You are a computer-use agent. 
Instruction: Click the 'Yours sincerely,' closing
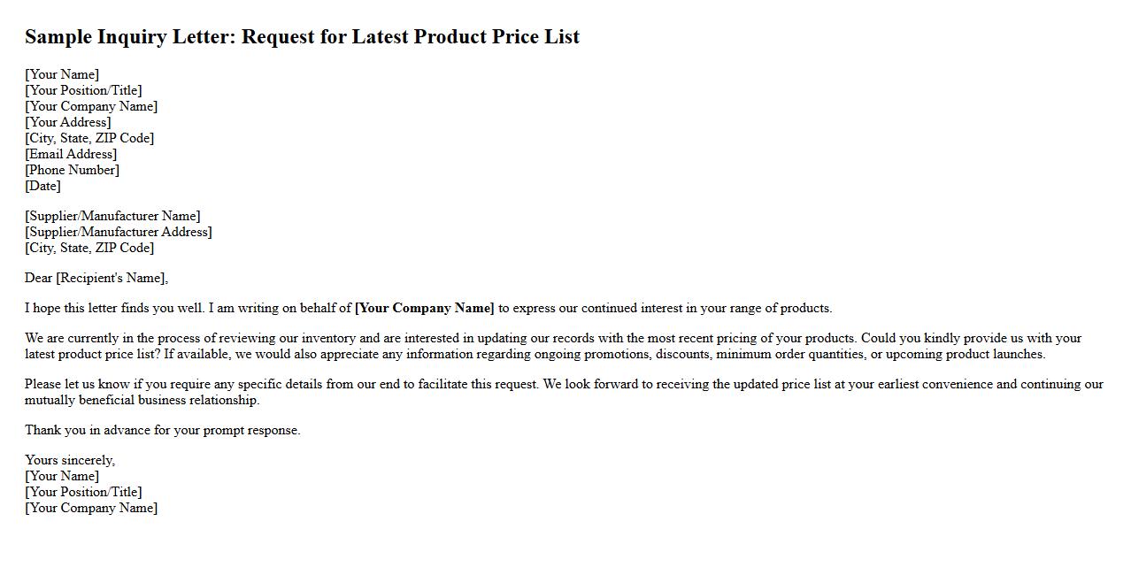coord(70,460)
